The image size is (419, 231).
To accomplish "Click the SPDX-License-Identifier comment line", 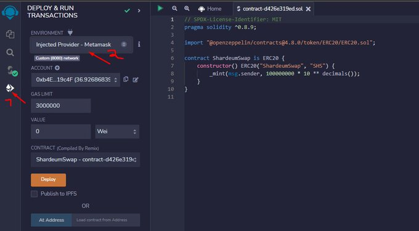I will tap(233, 20).
